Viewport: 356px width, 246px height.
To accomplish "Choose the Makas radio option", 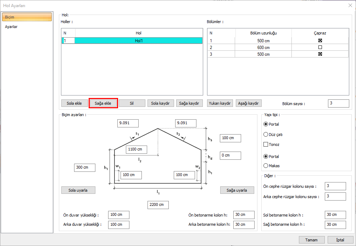I will [266, 165].
